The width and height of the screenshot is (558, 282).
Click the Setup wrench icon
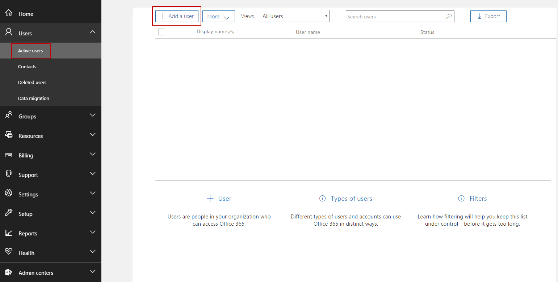(9, 213)
